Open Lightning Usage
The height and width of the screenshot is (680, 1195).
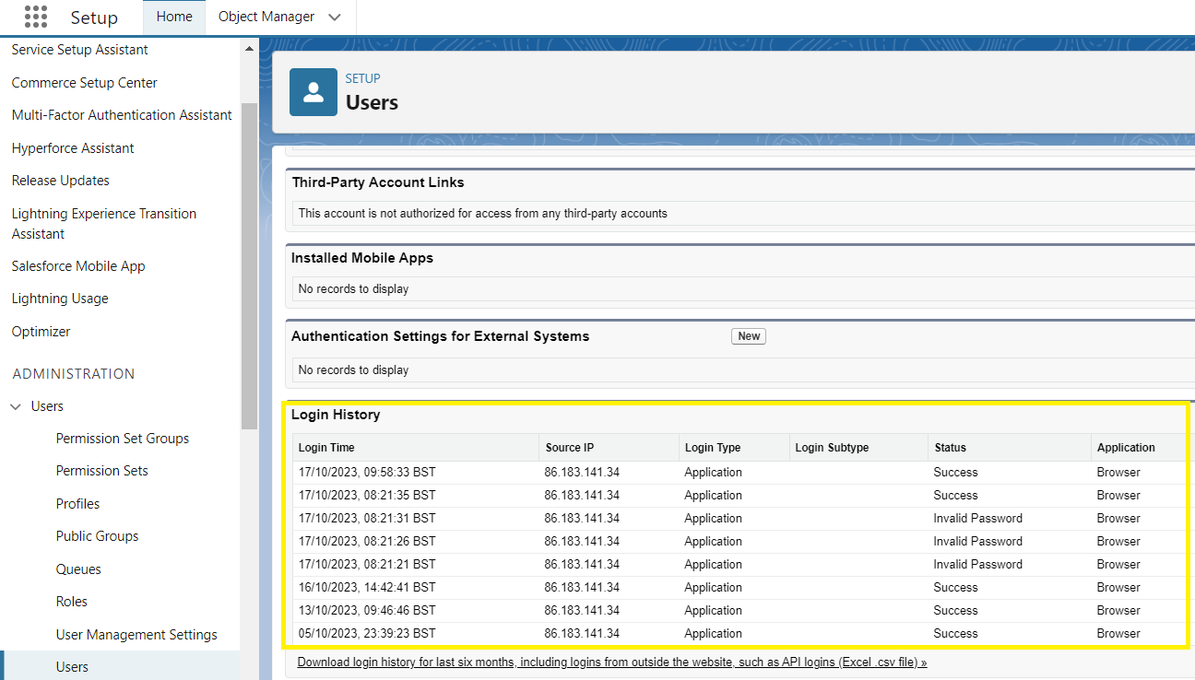(x=60, y=299)
